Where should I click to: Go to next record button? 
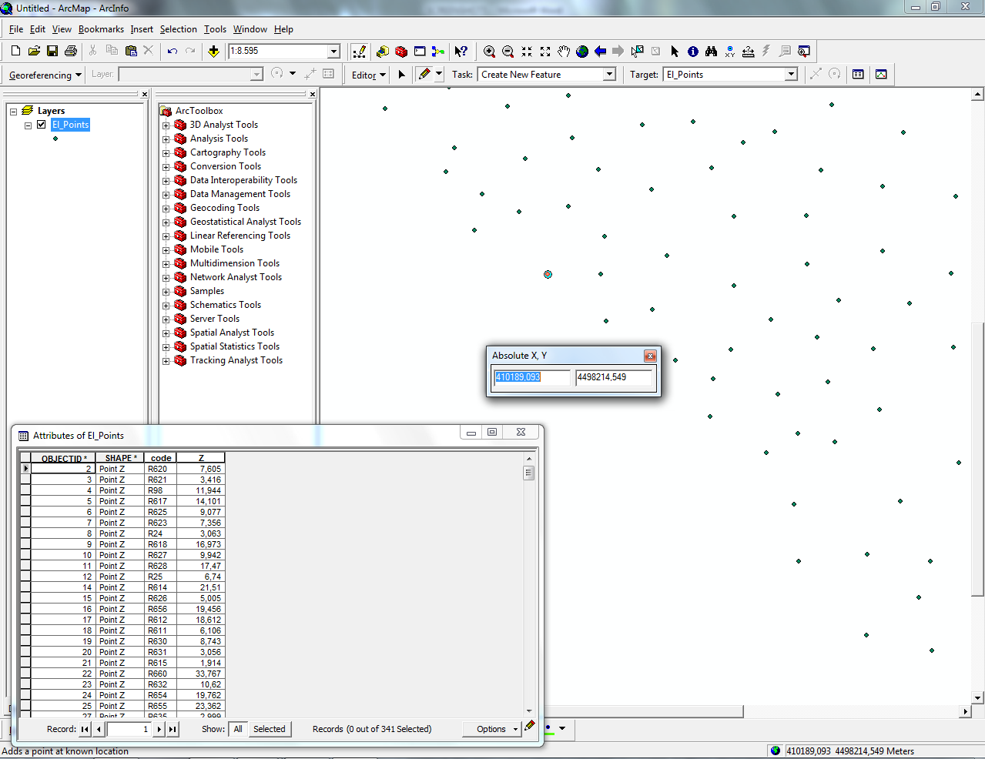159,729
